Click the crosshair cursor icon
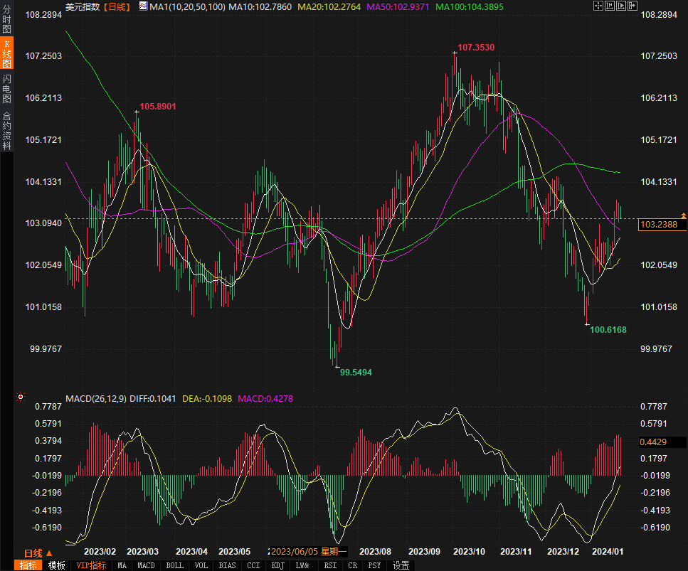The width and height of the screenshot is (688, 571). click(x=597, y=6)
